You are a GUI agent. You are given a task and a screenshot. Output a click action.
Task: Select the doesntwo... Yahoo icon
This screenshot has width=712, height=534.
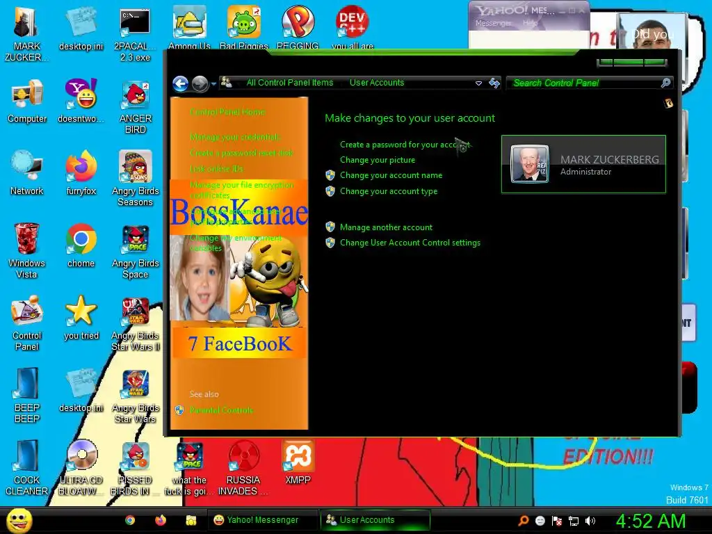coord(81,102)
